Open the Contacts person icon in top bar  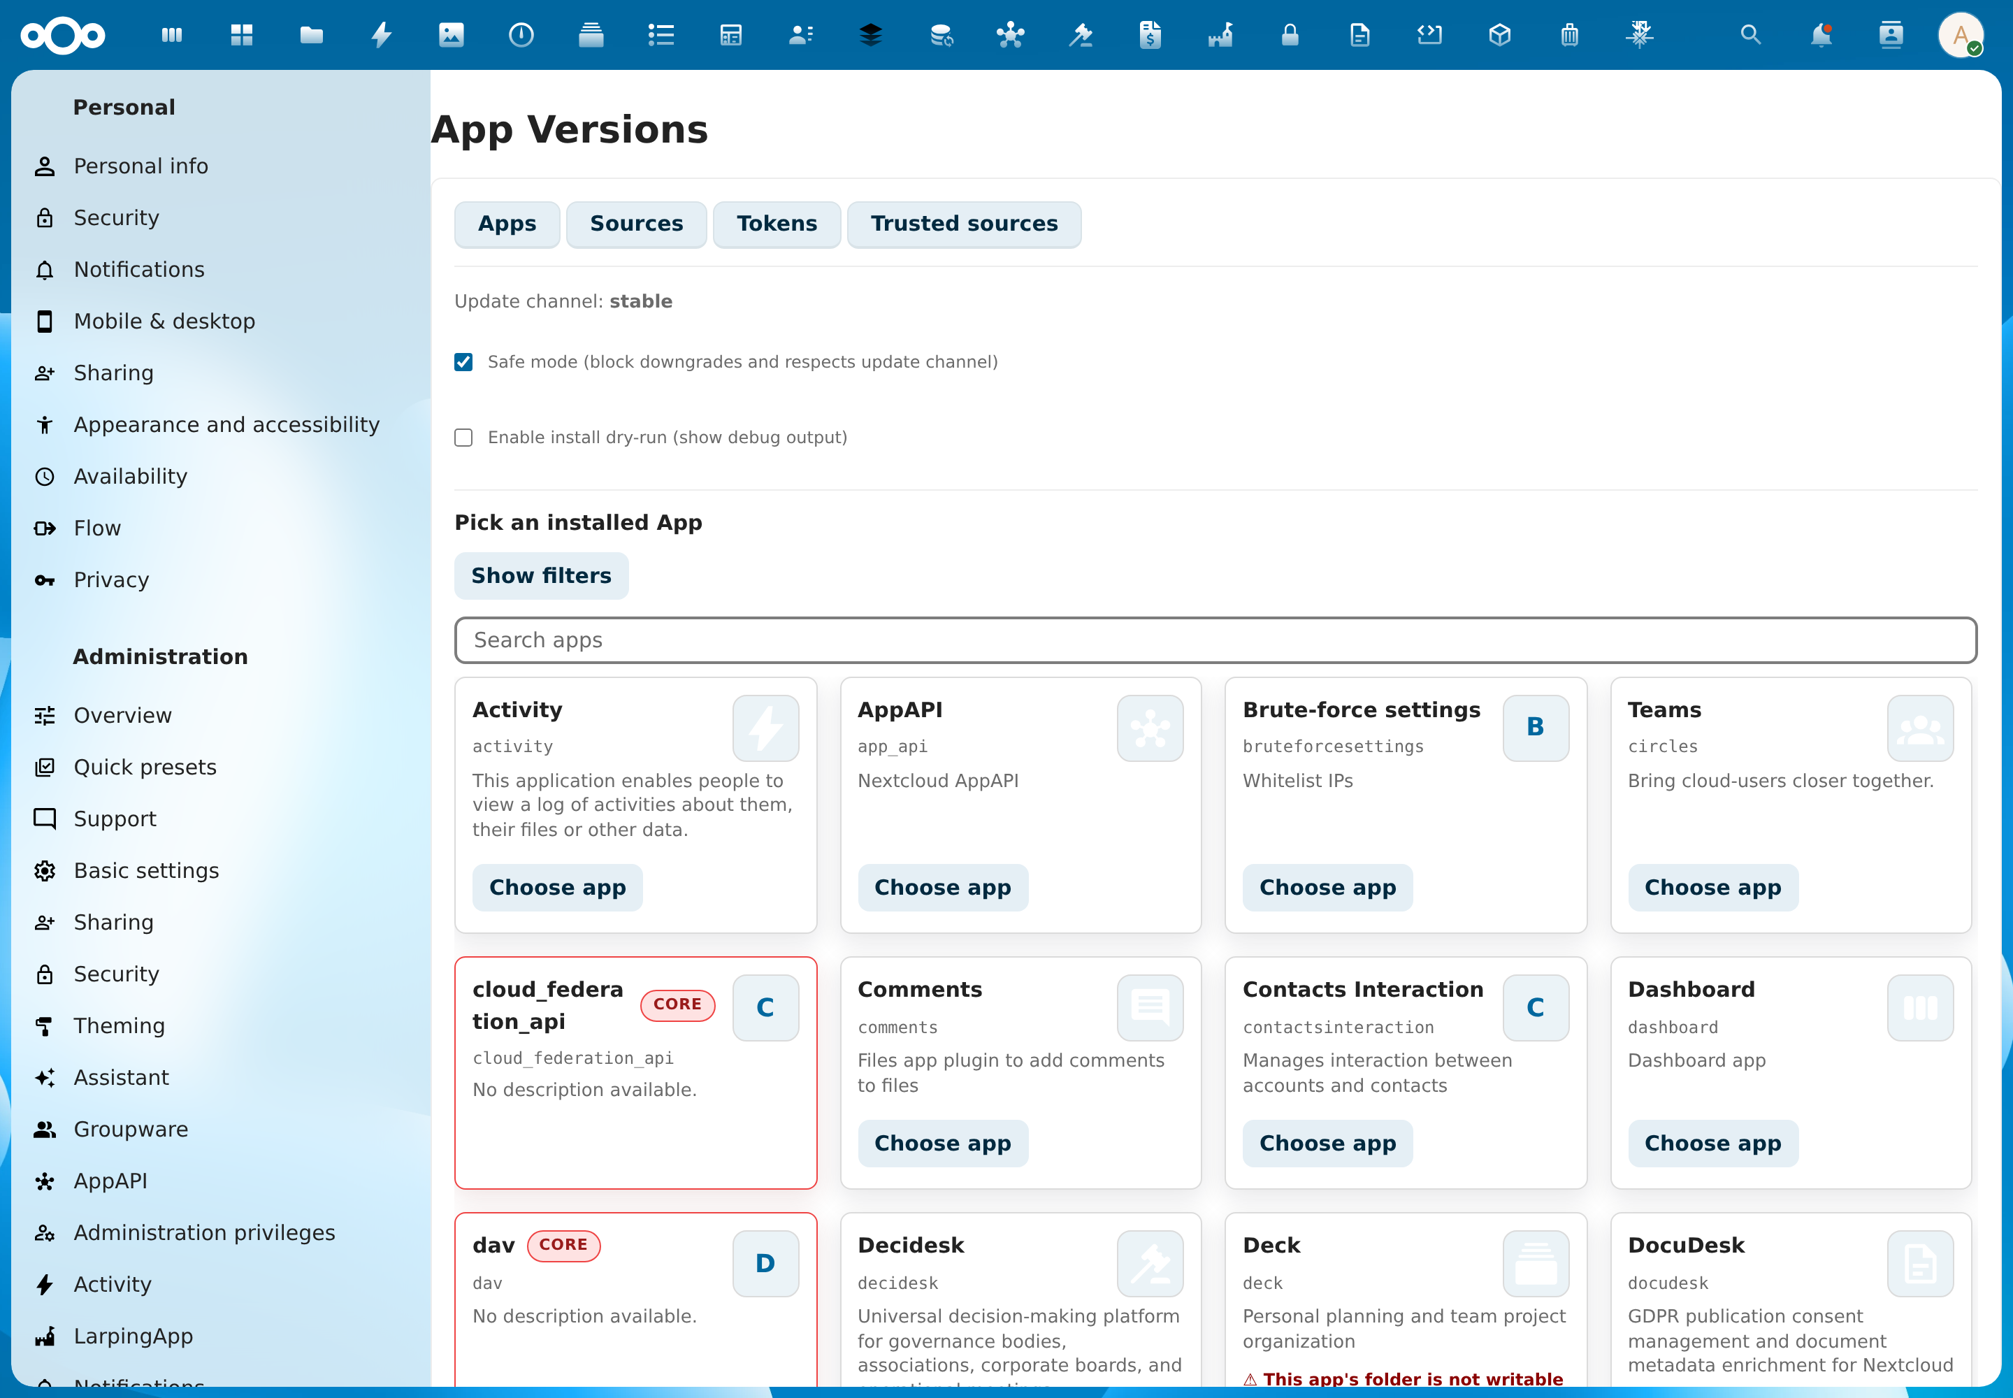point(802,35)
